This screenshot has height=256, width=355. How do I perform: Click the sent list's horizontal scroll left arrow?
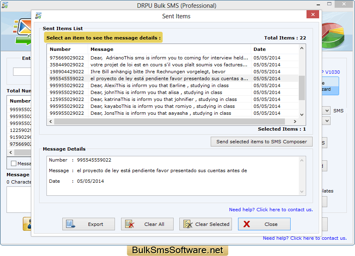[51, 121]
